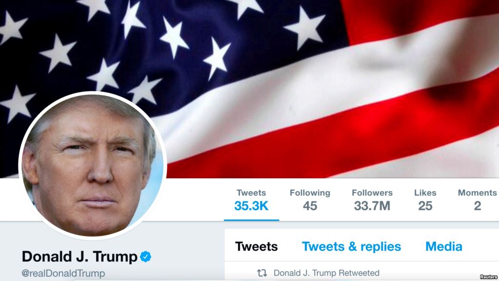
Task: Switch to the Tweets timeline tab
Action: tap(257, 247)
